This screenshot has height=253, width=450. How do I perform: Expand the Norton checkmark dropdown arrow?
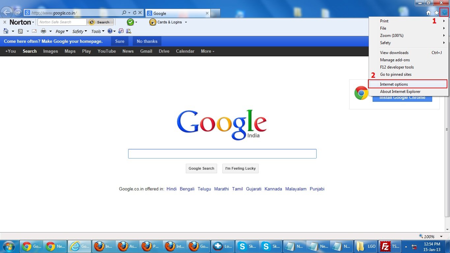click(x=136, y=22)
